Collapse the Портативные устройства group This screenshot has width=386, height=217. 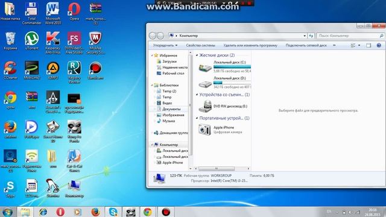(x=197, y=118)
